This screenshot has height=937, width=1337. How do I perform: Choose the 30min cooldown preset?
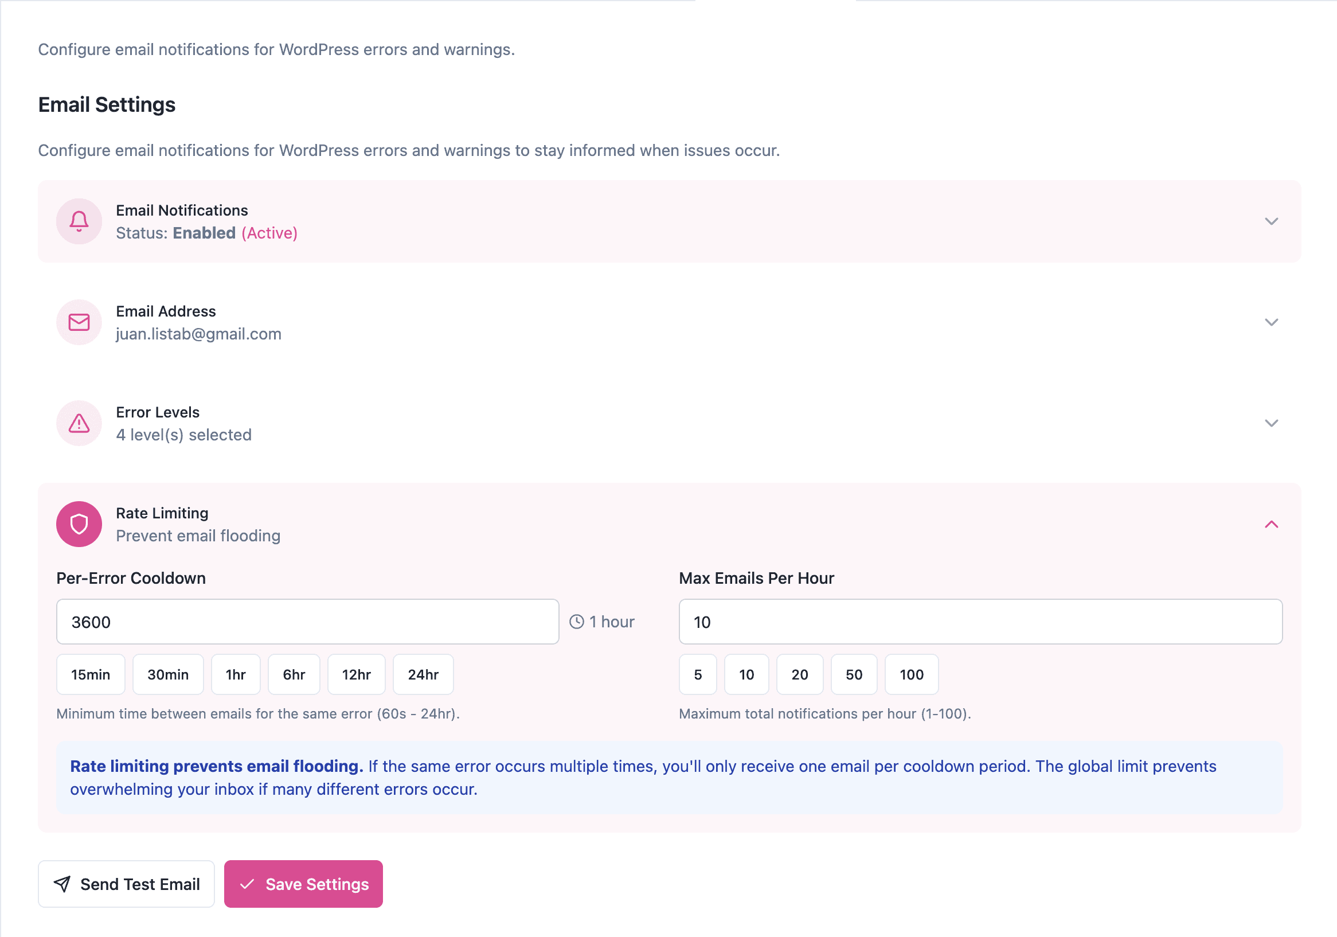tap(168, 674)
